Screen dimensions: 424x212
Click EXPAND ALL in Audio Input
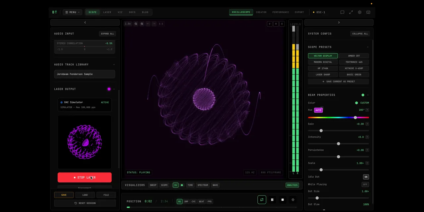pyautogui.click(x=107, y=34)
